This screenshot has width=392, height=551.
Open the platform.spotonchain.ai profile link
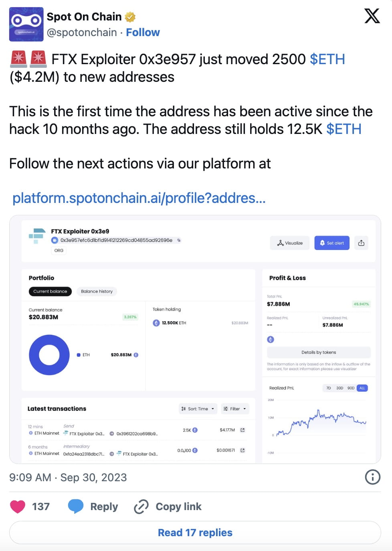pyautogui.click(x=139, y=198)
